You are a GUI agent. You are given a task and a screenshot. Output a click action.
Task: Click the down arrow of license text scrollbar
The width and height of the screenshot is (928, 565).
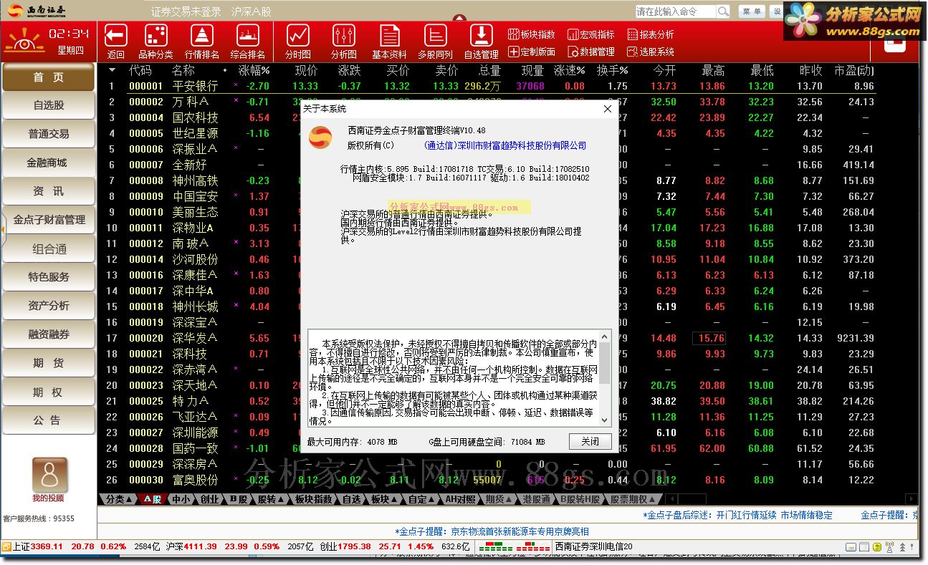[x=604, y=421]
